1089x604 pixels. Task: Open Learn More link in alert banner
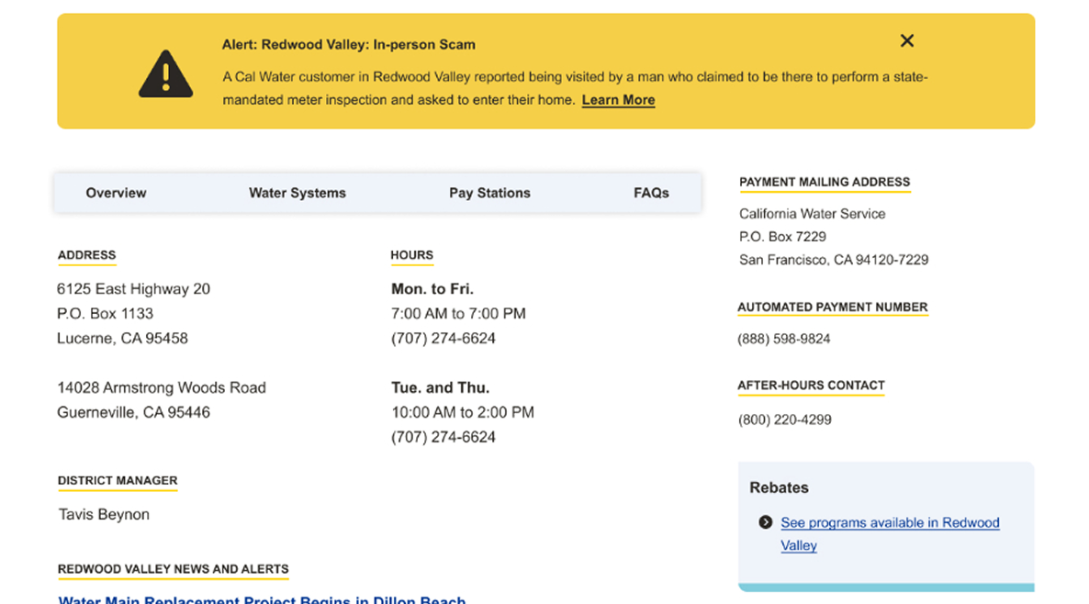tap(618, 100)
